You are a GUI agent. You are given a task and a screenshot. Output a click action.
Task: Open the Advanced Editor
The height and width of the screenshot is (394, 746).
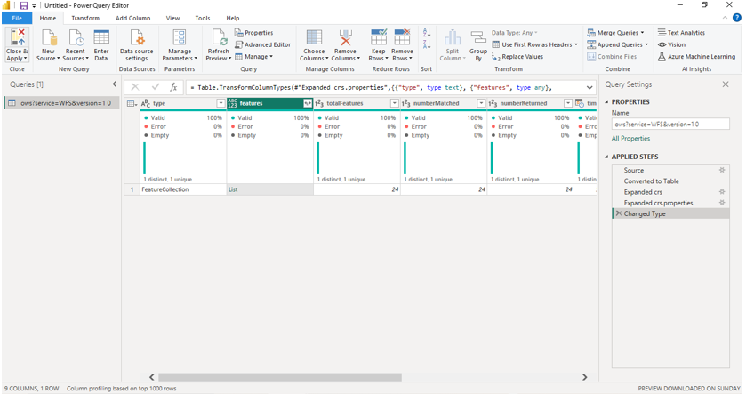tap(262, 44)
